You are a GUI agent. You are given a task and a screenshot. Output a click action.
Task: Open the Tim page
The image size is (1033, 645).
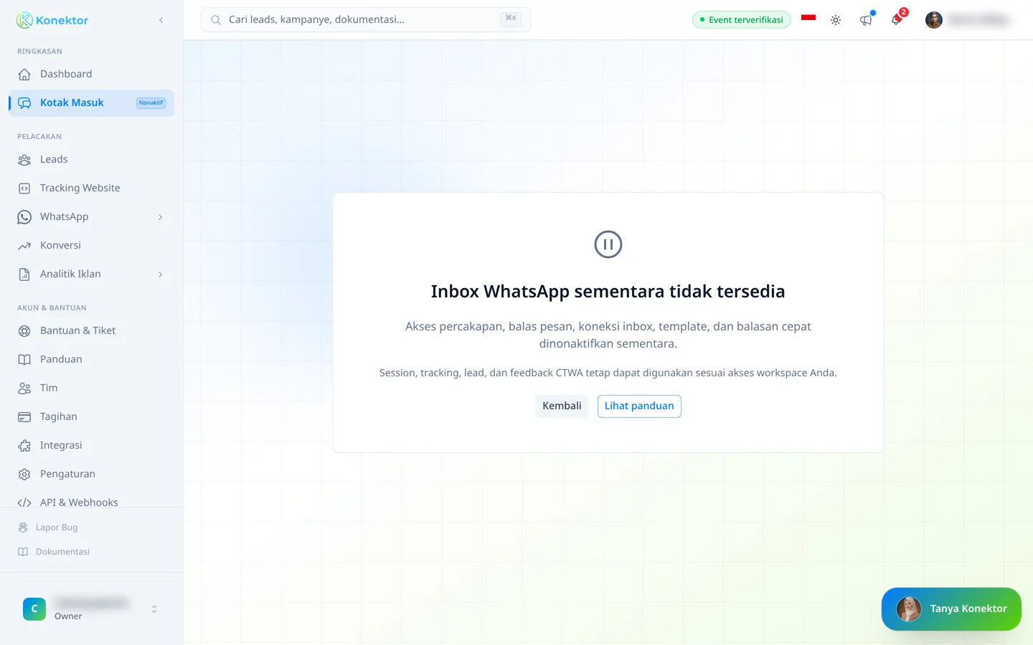(91, 388)
